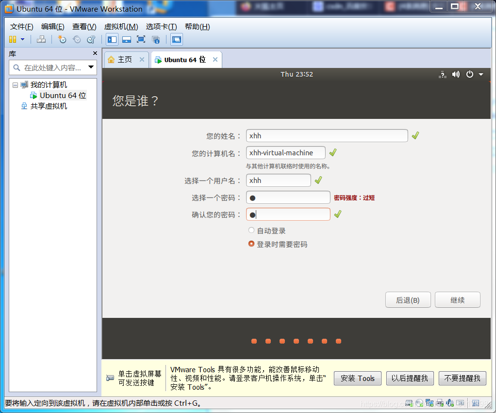Click the hard disk status bar icon

click(x=409, y=403)
